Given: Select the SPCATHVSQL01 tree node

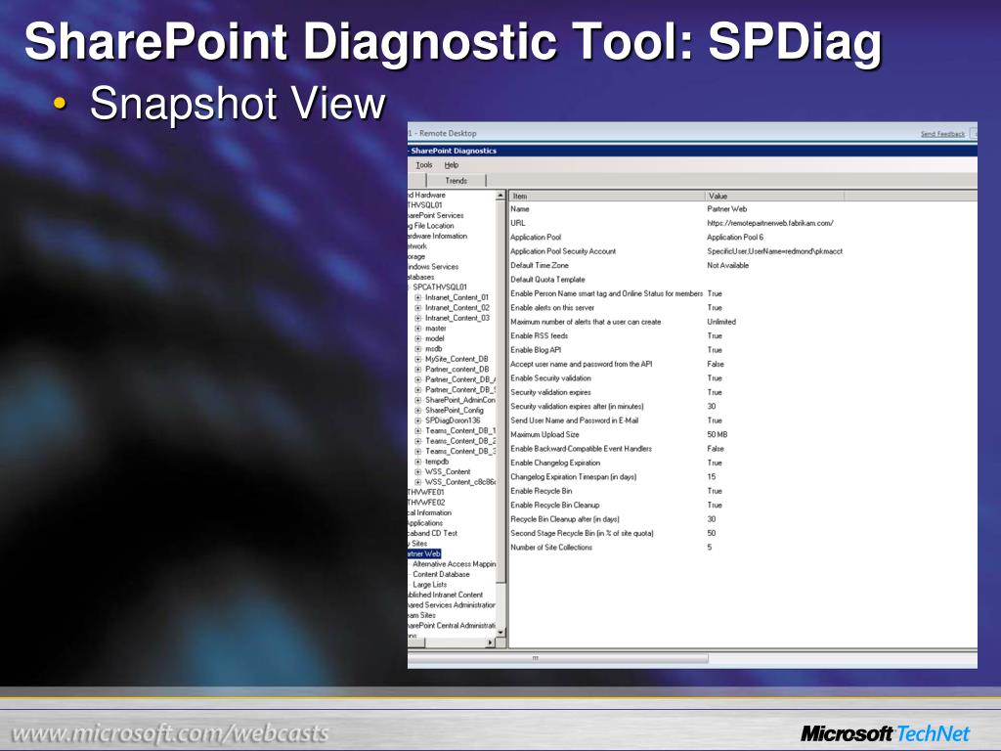Looking at the screenshot, I should [x=439, y=287].
